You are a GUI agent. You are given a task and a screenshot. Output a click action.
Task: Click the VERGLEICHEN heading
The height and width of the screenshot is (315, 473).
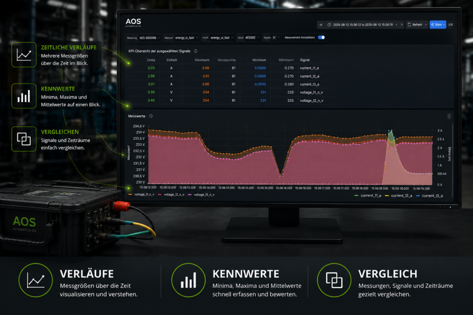60,132
